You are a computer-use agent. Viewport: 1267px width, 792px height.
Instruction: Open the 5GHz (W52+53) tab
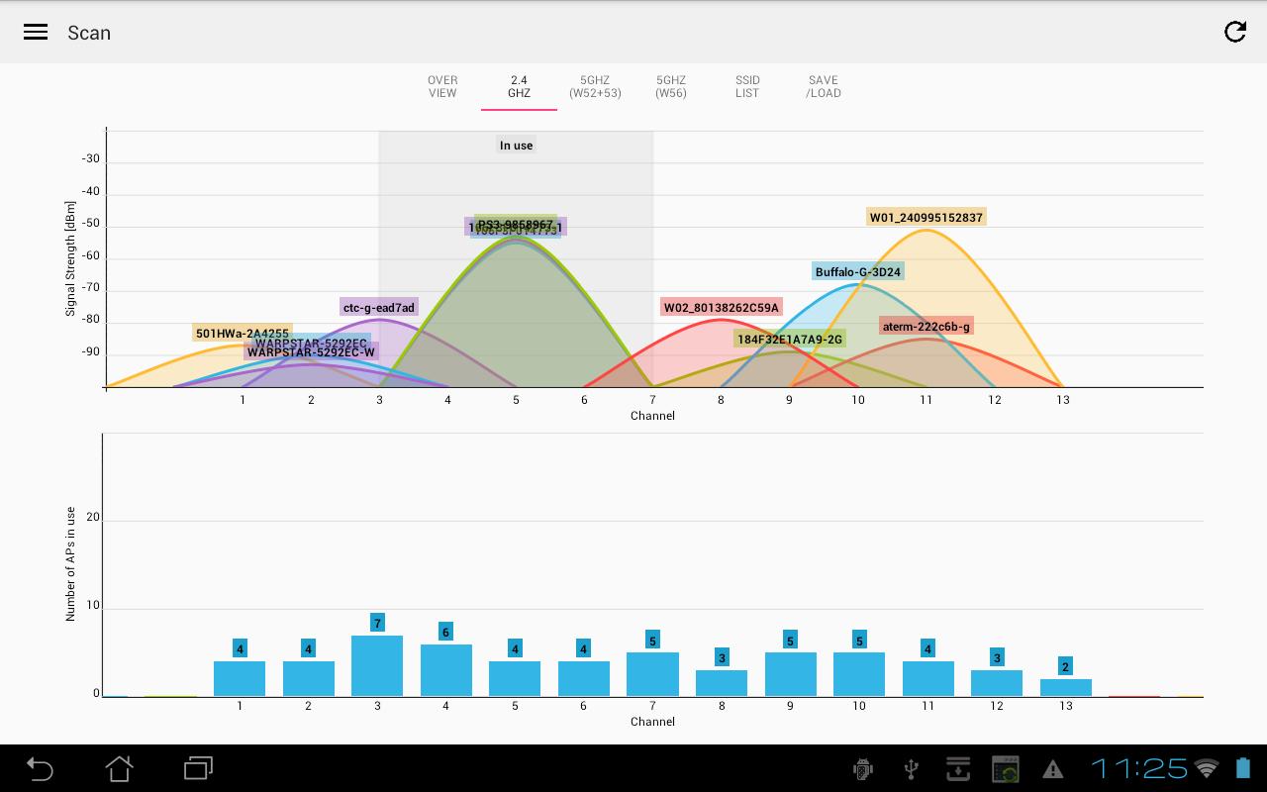click(595, 87)
